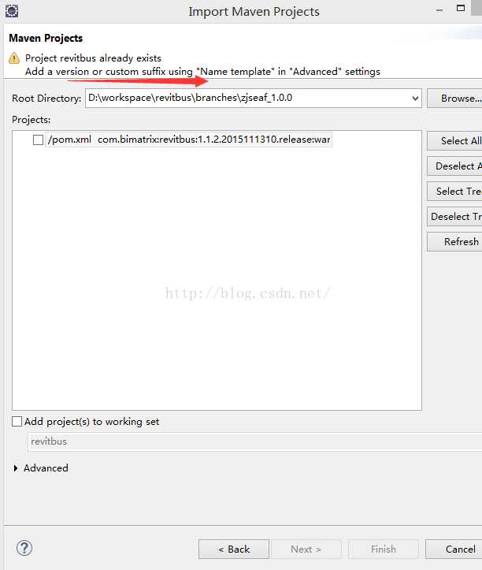Enable Add project(s) to working set

pos(17,421)
